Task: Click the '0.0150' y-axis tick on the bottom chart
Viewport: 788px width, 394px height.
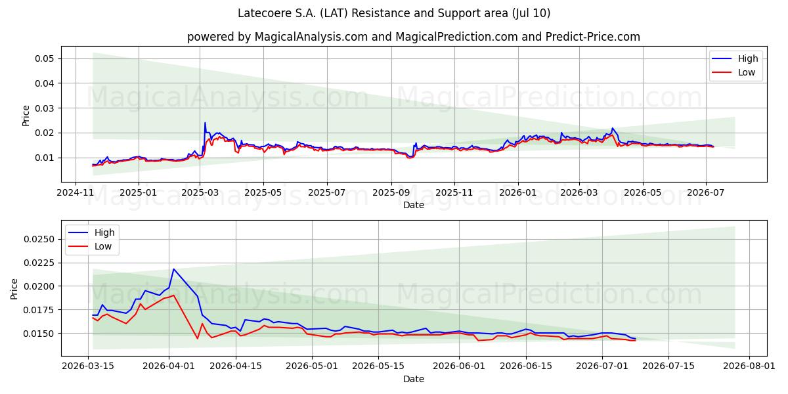Action: pos(39,334)
